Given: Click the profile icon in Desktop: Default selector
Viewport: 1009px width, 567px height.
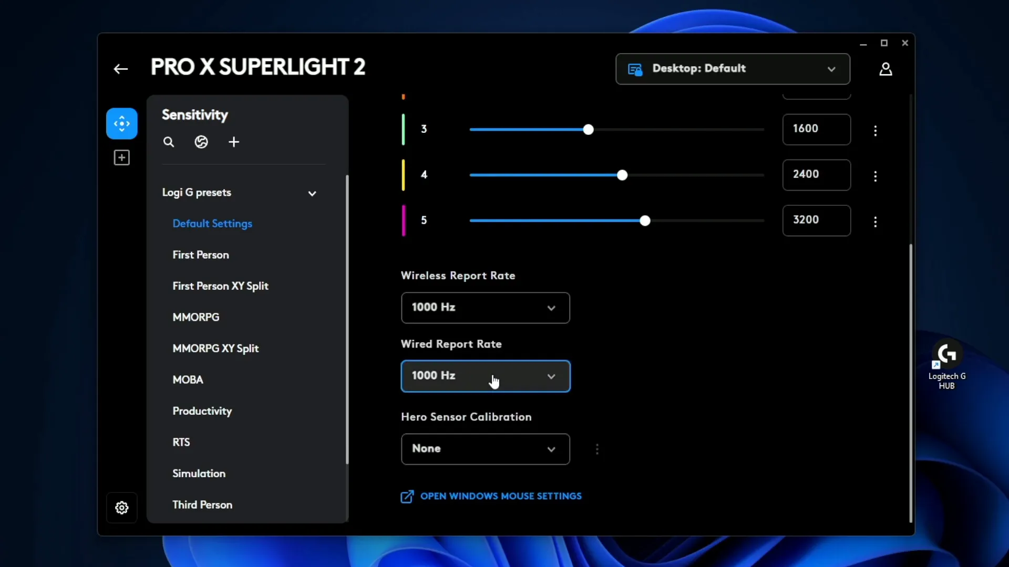Looking at the screenshot, I should 635,69.
